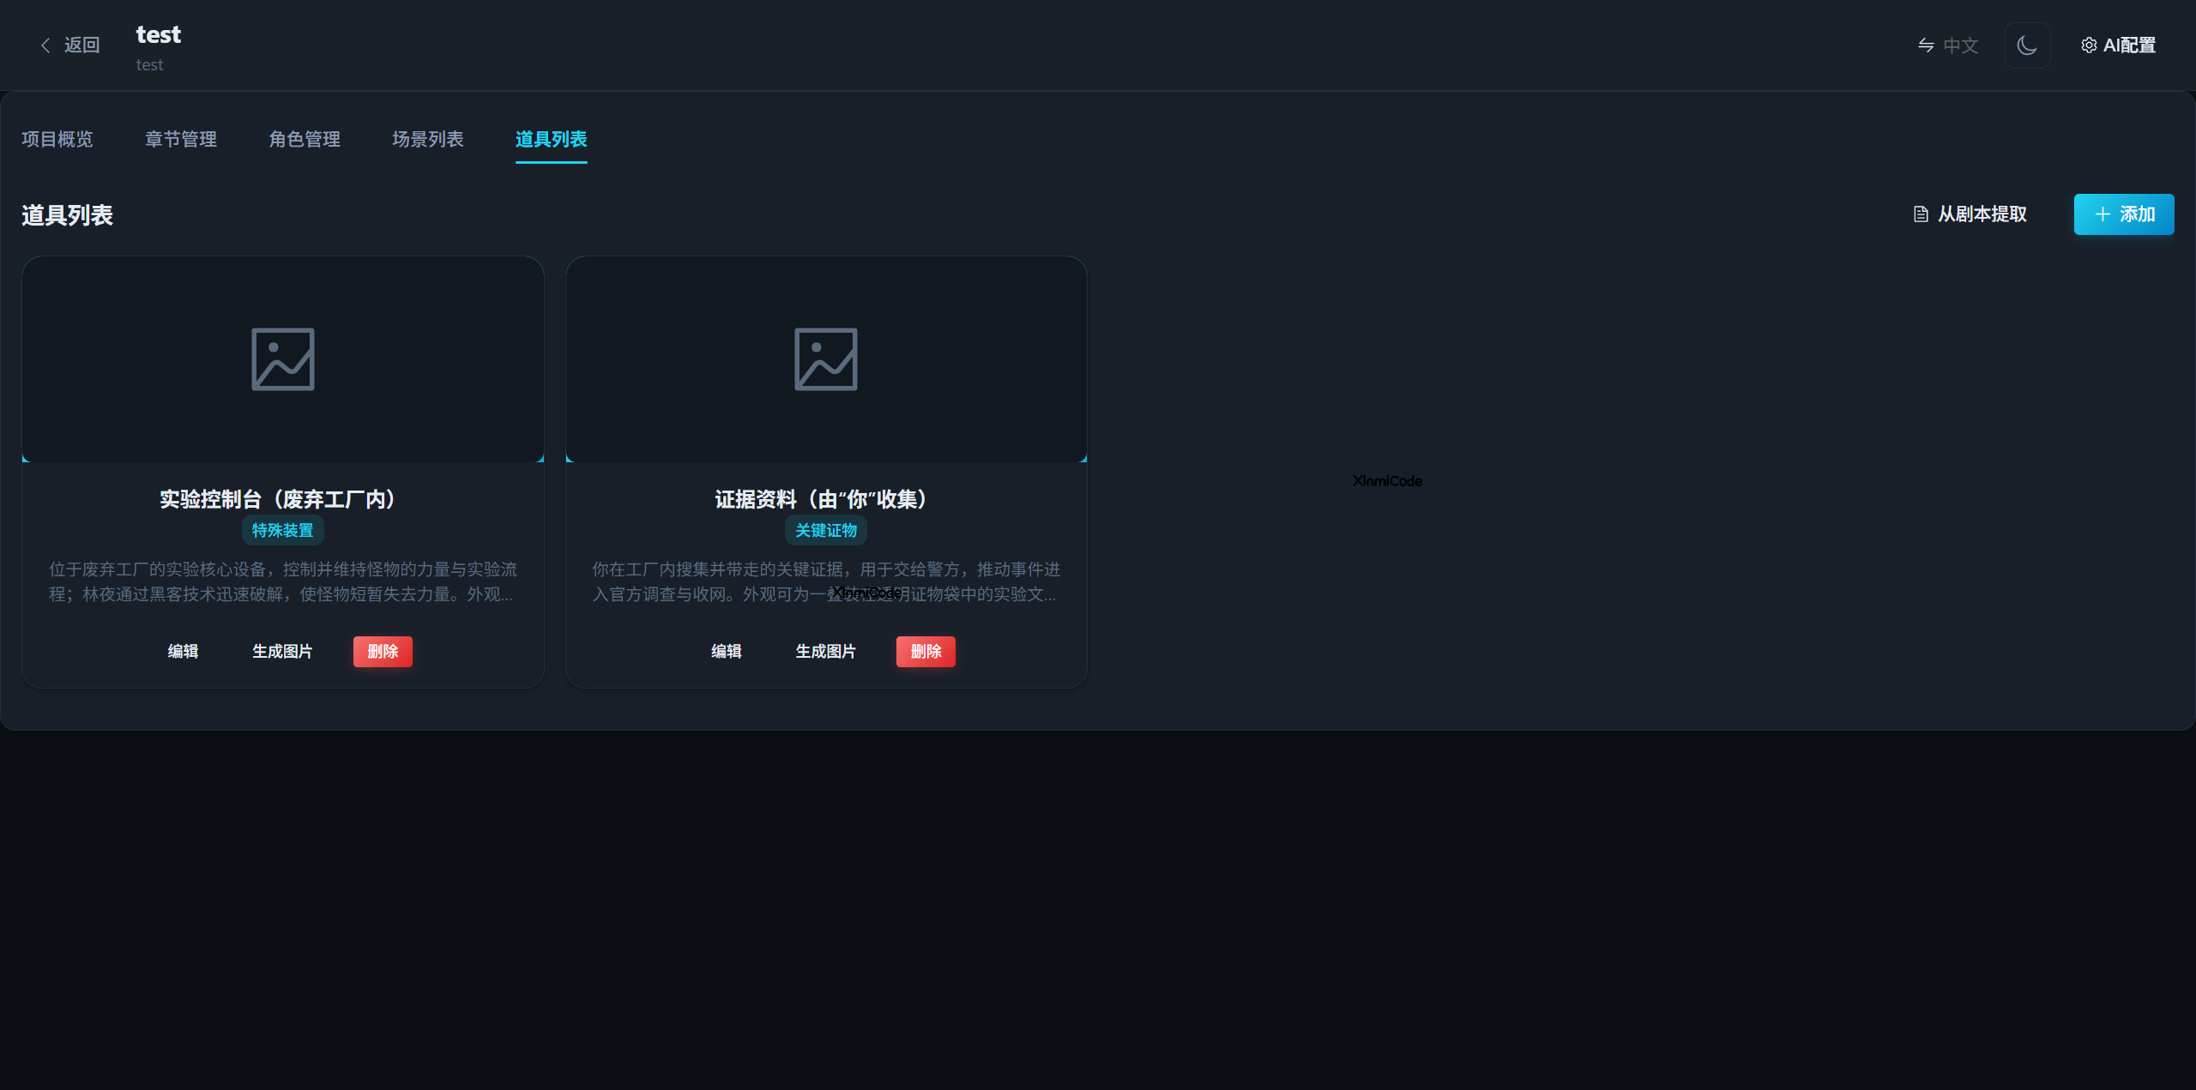Image resolution: width=2196 pixels, height=1090 pixels.
Task: Click the image placeholder icon on 证据资料 card
Action: [x=825, y=358]
